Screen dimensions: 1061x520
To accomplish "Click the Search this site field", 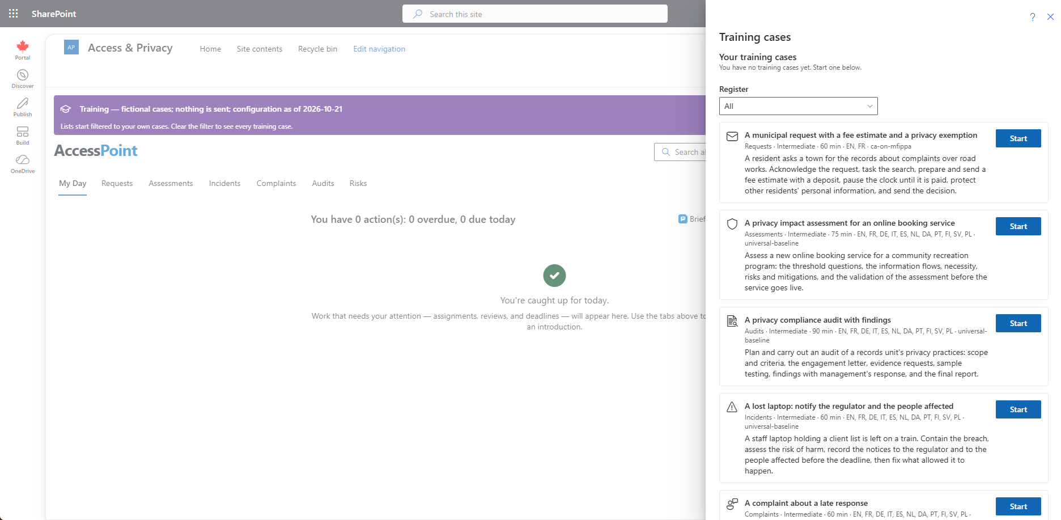I will 535,14.
